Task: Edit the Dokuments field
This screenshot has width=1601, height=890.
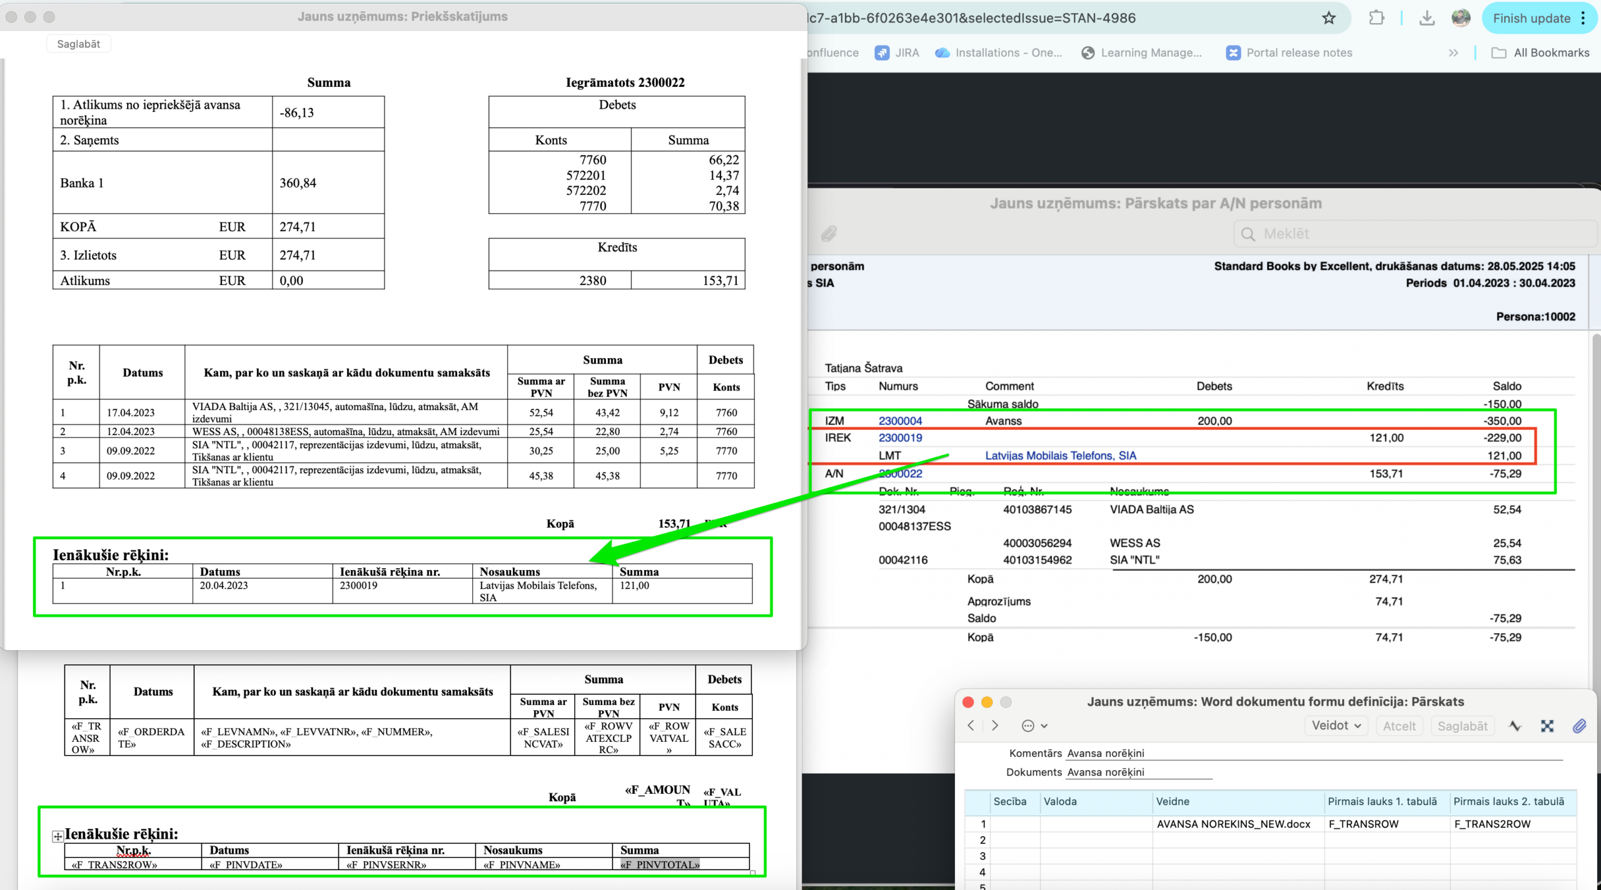Action: pyautogui.click(x=1139, y=772)
